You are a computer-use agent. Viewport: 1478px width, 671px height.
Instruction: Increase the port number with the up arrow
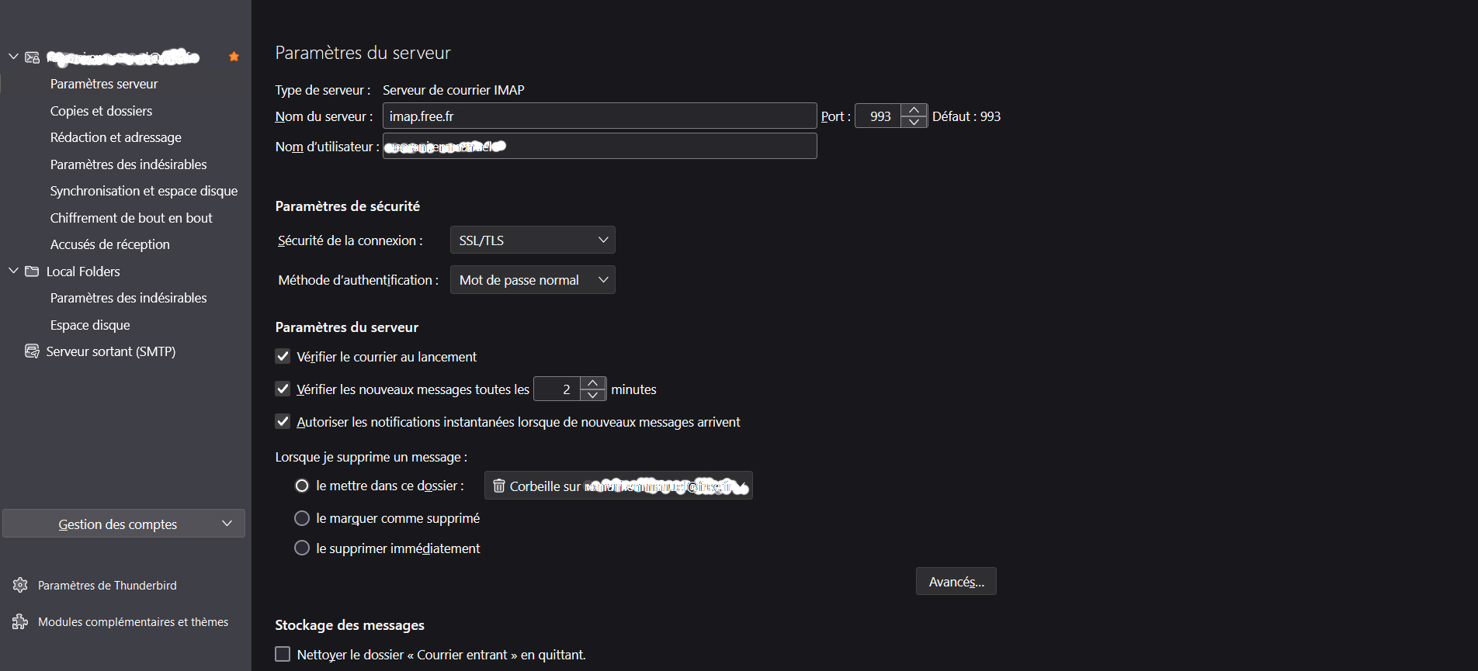coord(914,110)
